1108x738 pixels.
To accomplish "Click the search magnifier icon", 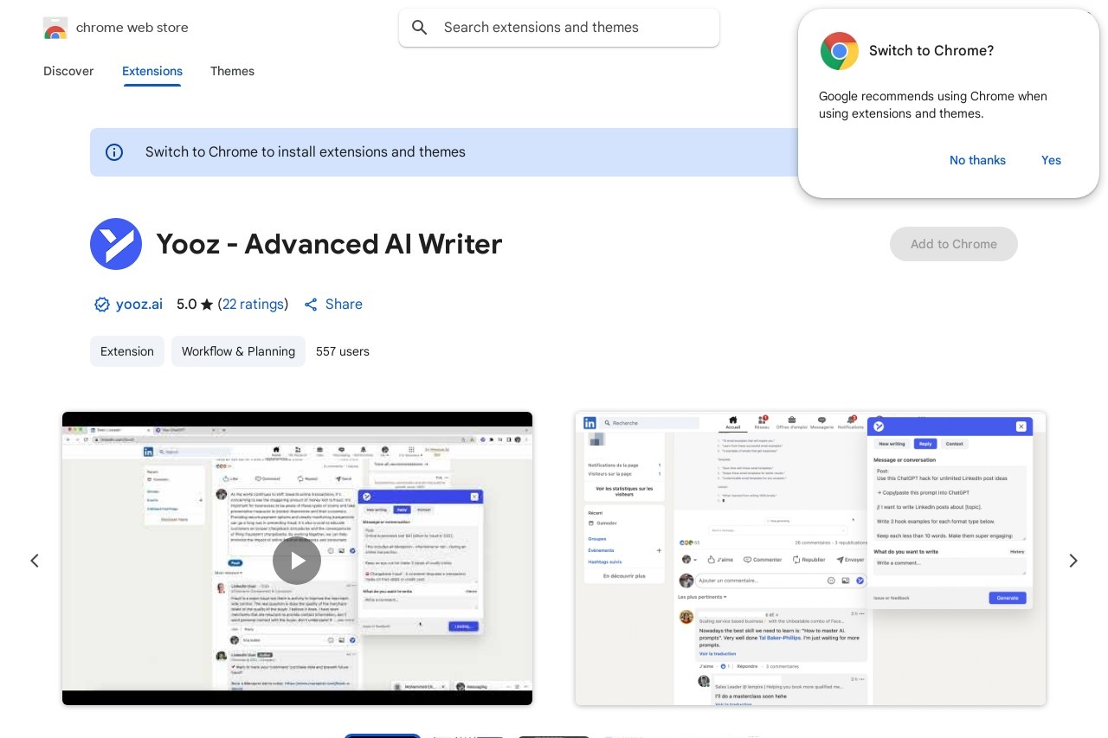I will (x=420, y=28).
